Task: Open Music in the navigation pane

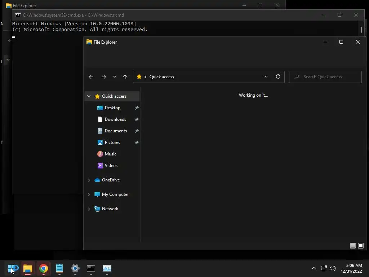Action: click(x=110, y=154)
